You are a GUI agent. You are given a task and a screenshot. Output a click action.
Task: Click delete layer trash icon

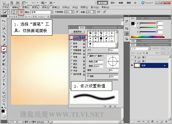(166, 122)
